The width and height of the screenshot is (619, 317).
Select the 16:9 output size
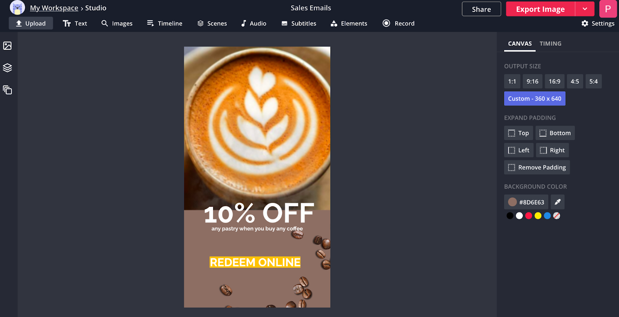(x=554, y=81)
